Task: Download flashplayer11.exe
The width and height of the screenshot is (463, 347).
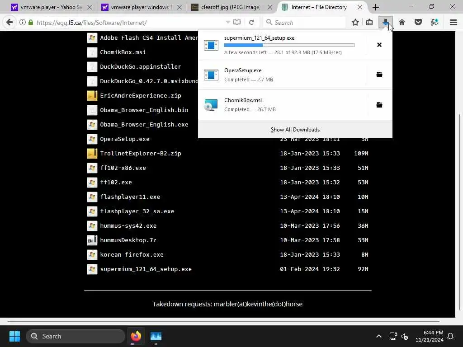Action: (x=130, y=197)
